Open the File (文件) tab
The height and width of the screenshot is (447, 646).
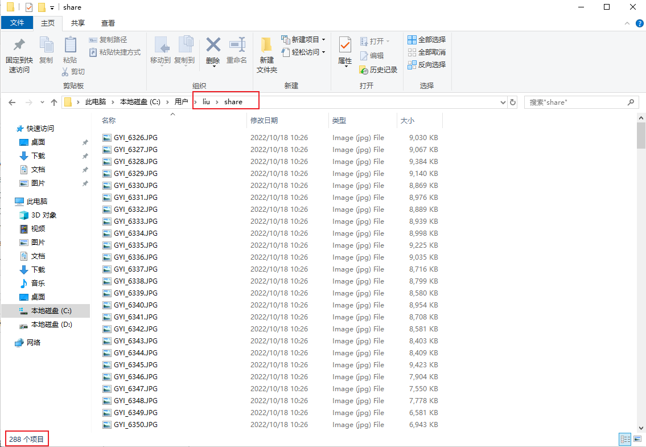click(17, 23)
